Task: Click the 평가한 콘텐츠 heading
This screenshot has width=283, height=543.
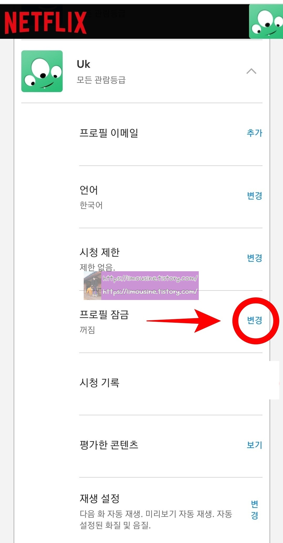Action: click(x=109, y=445)
